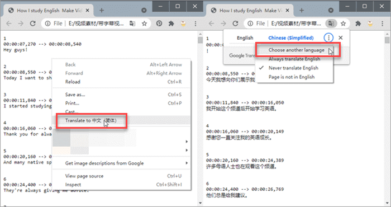This screenshot has width=391, height=207.
Task: Open Chrome menu dots in right window
Action: (x=382, y=23)
